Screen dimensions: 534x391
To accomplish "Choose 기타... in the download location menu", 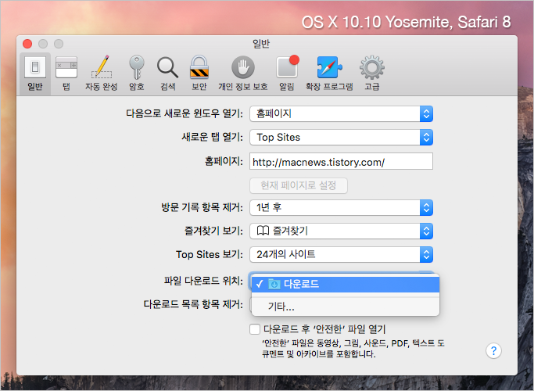I will pos(346,307).
